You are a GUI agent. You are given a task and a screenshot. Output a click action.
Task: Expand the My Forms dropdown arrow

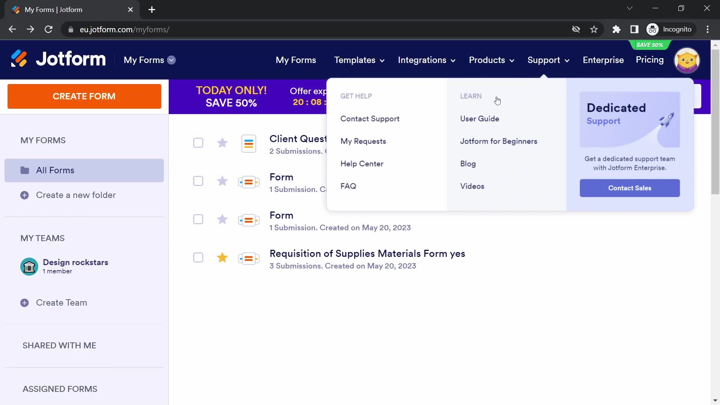point(172,60)
